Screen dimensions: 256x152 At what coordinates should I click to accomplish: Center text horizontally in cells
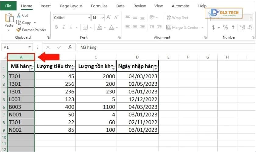tap(135, 27)
